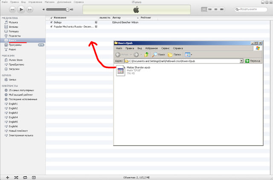The width and height of the screenshot is (273, 180).
Task: Expand the Explorer address bar dropdown
Action: pyautogui.click(x=241, y=61)
